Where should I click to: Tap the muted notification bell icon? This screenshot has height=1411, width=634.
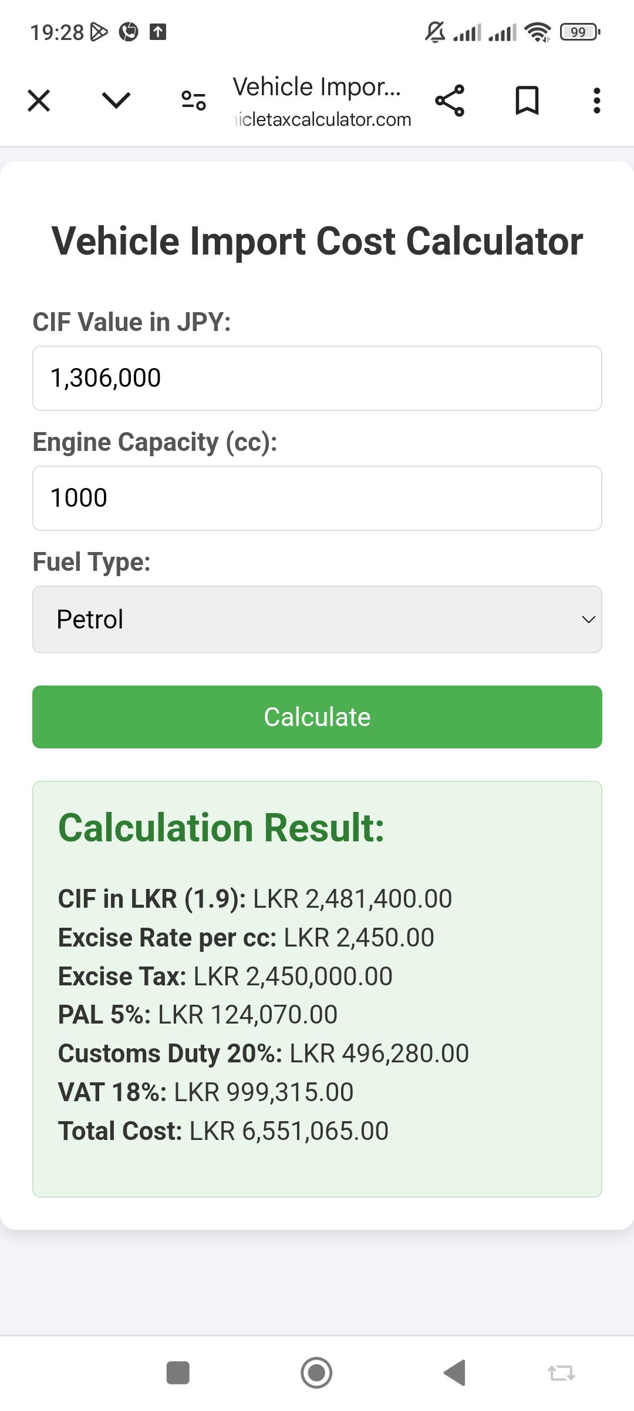(x=435, y=32)
